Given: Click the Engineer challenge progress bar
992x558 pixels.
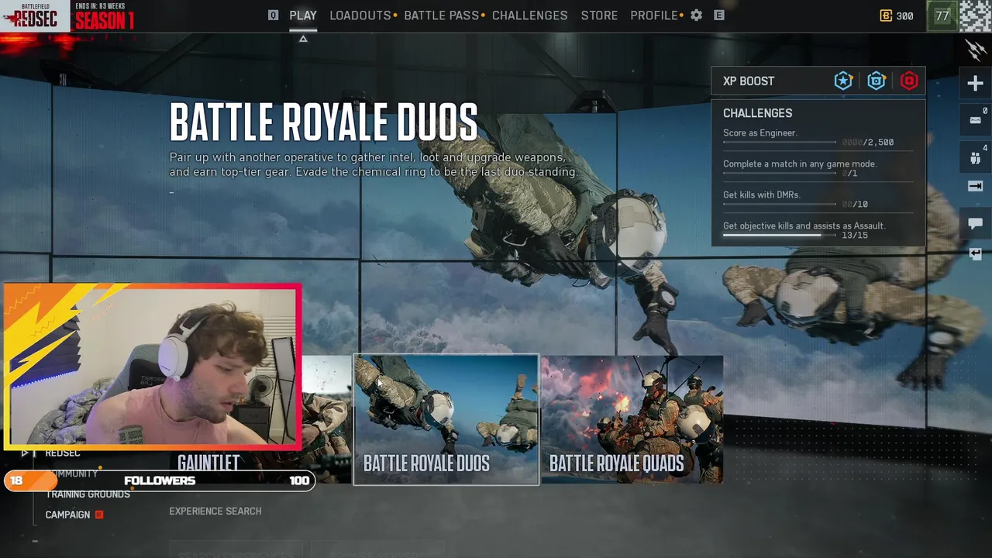Looking at the screenshot, I should pyautogui.click(x=780, y=142).
